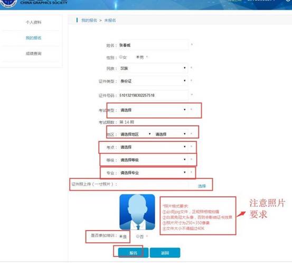Screen dimensions: 292x263
Task: Select 是 for 是否参加培训
Action: pos(121,237)
